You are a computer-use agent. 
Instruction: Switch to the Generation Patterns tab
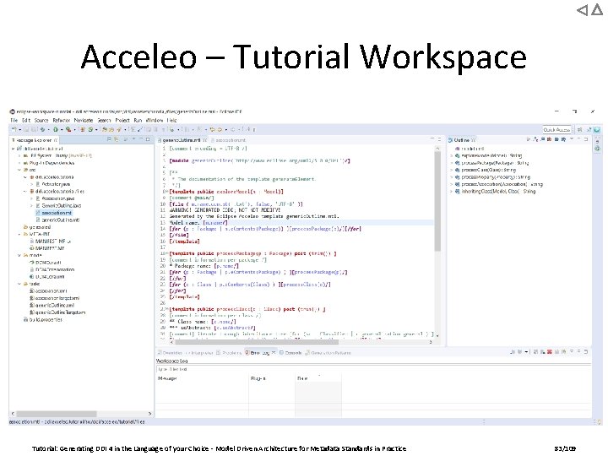pyautogui.click(x=328, y=353)
